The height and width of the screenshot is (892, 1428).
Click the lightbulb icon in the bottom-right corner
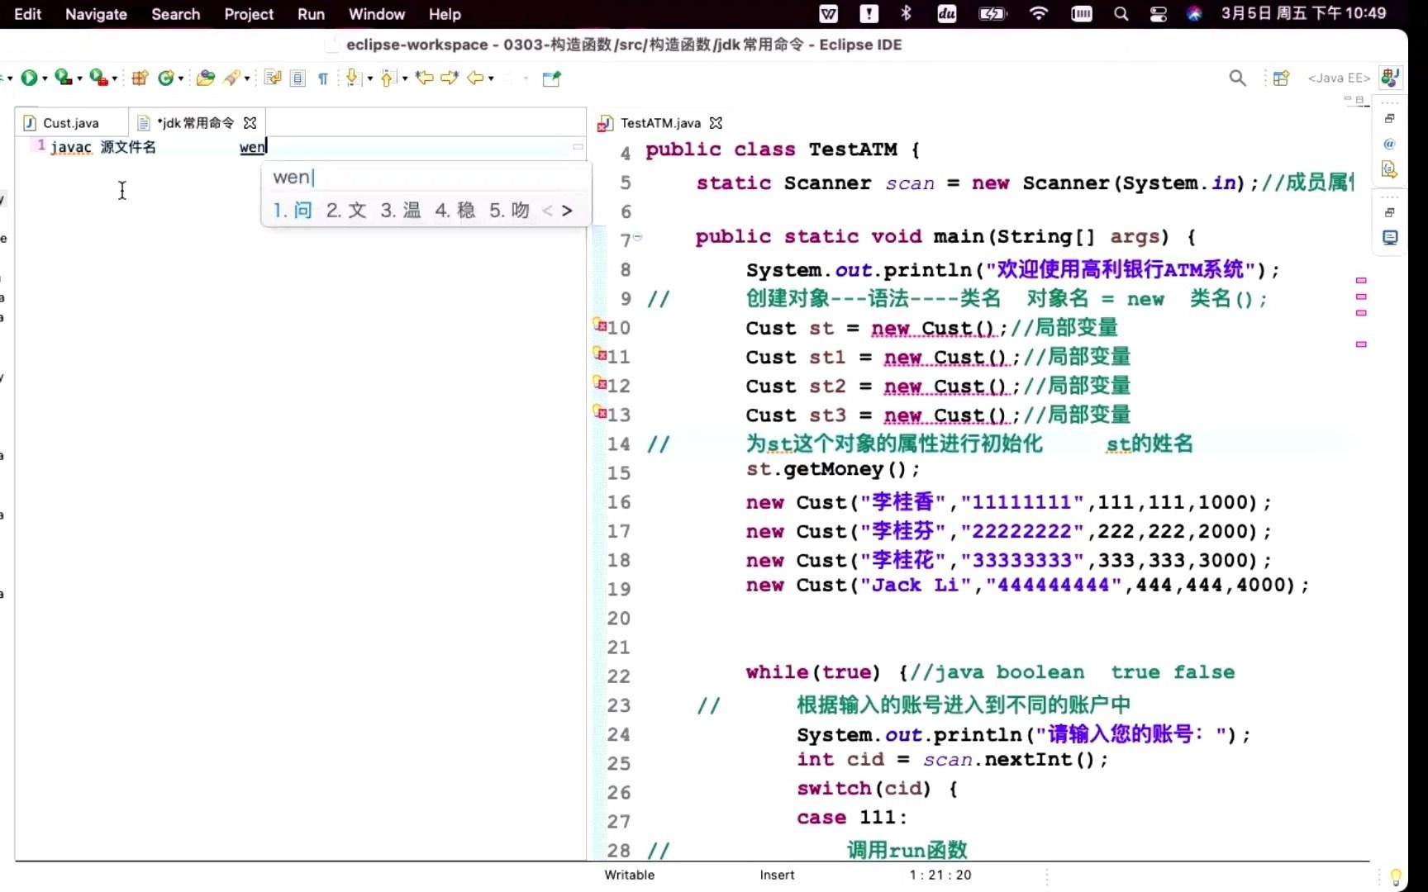tap(1397, 877)
